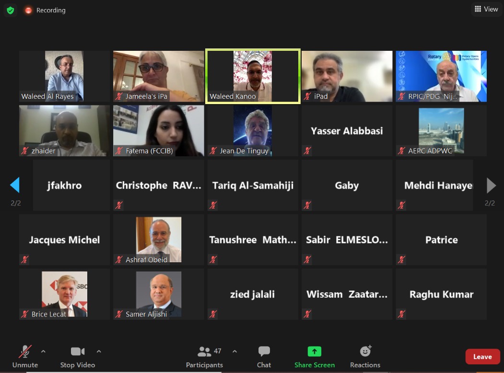Toggle Stop Video camera button

(x=78, y=357)
